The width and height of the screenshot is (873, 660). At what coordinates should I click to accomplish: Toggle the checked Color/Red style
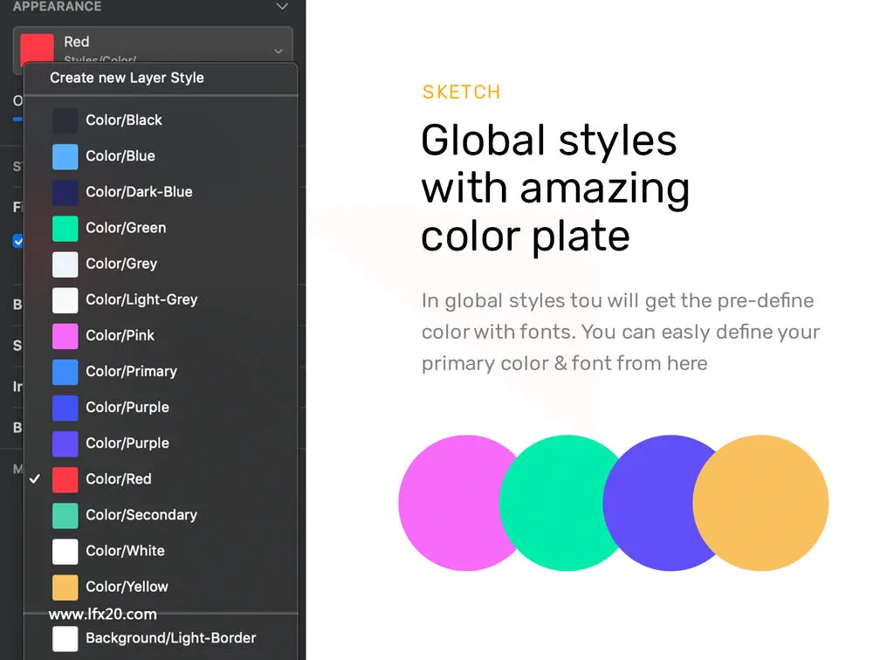tap(161, 479)
